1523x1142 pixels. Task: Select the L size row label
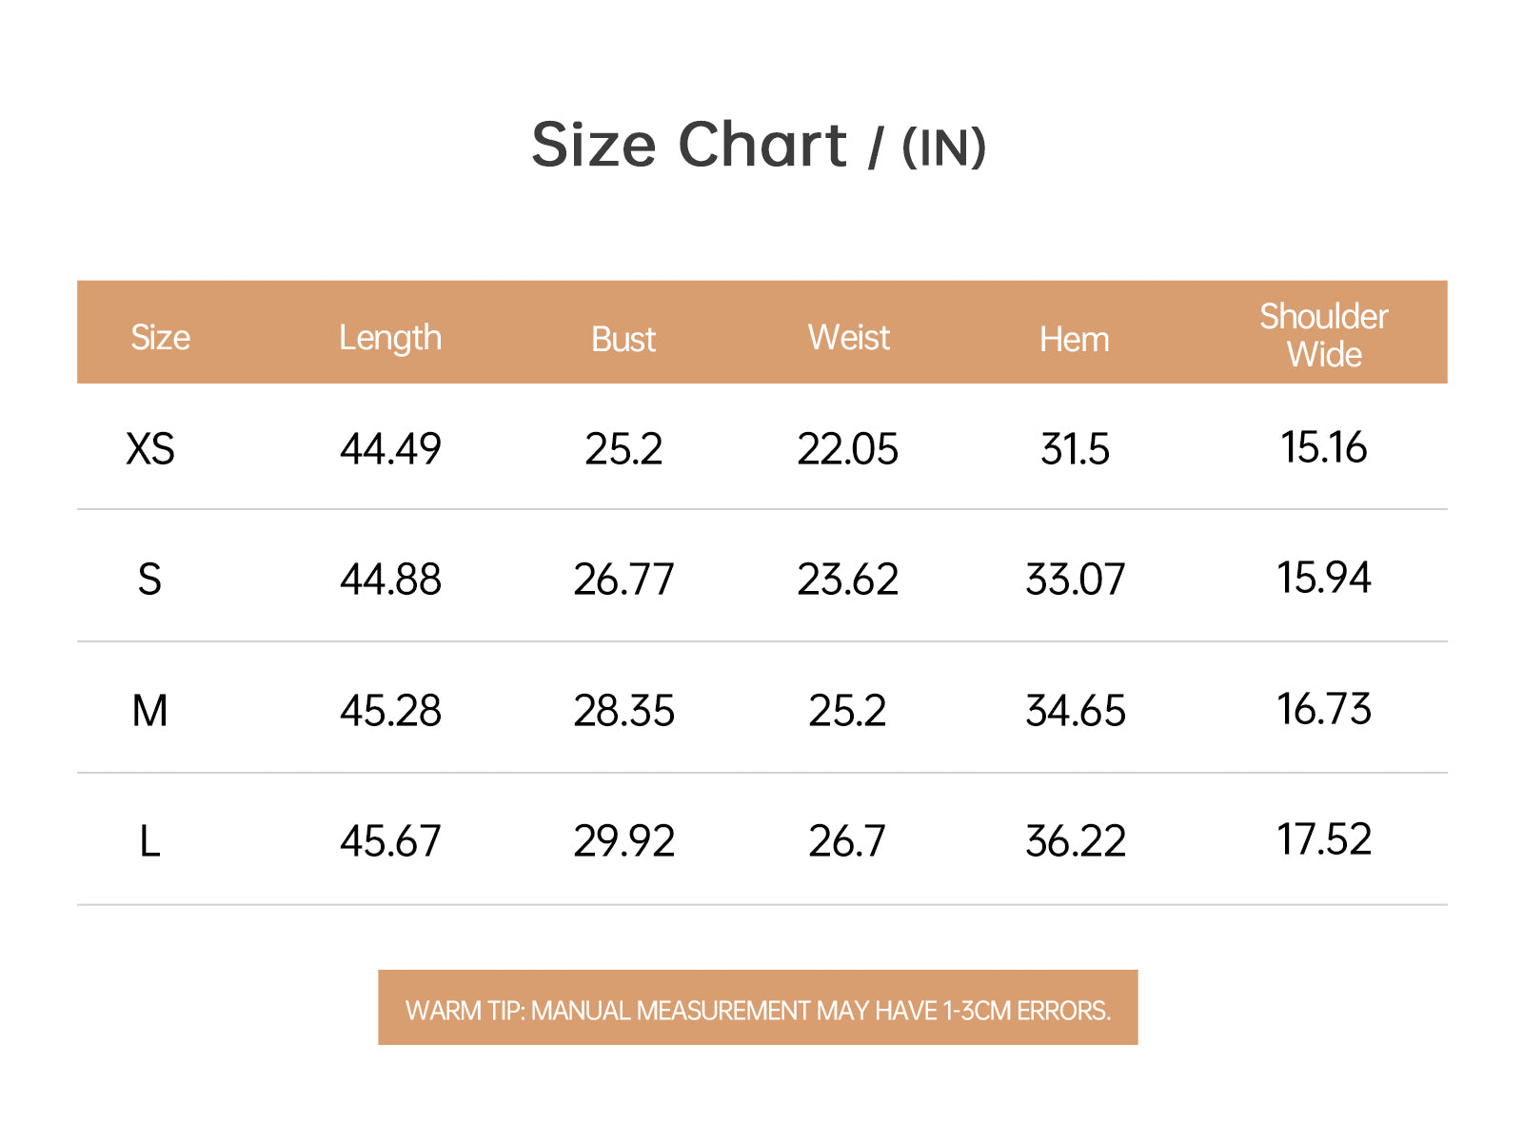pos(149,842)
